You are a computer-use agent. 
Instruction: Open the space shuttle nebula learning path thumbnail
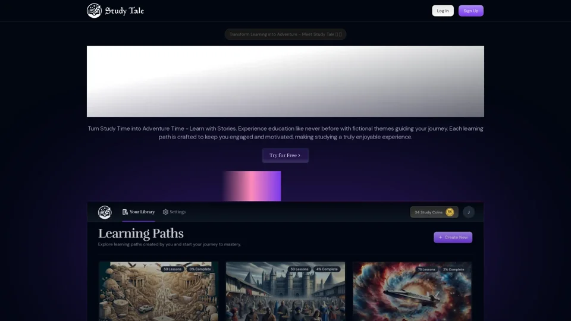click(x=412, y=291)
